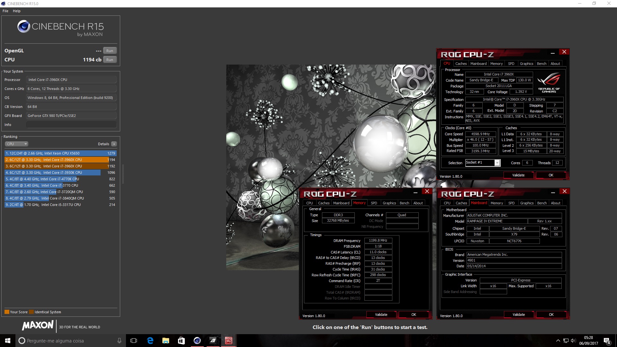Minimize the top CPU-Z window
The image size is (617, 347).
pyautogui.click(x=552, y=52)
